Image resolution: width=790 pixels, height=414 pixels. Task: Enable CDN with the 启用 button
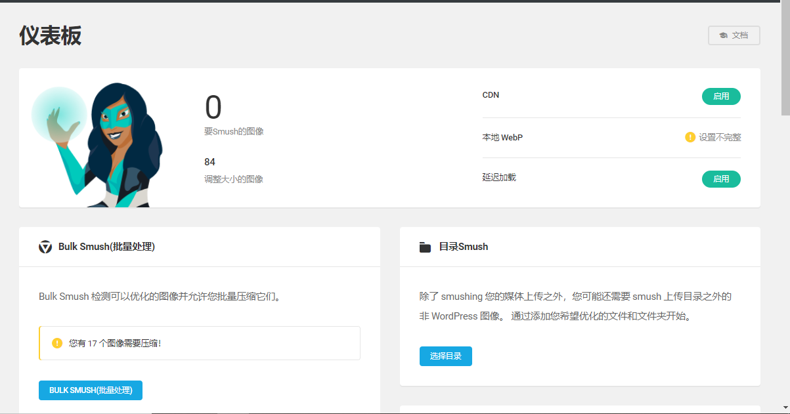coord(721,96)
